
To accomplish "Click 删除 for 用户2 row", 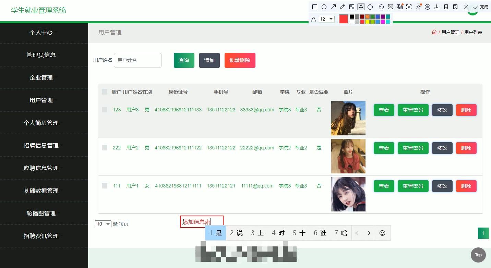I will pos(466,148).
